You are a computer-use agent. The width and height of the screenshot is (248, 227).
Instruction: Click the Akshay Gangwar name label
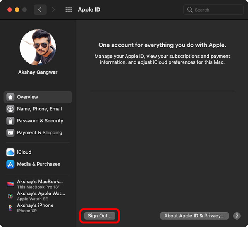click(x=38, y=72)
